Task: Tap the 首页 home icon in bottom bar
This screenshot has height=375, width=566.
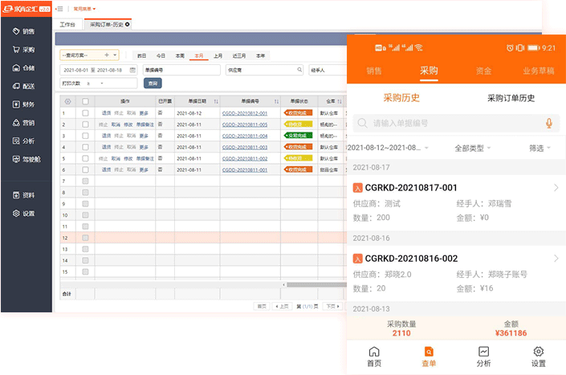Action: pos(373,356)
